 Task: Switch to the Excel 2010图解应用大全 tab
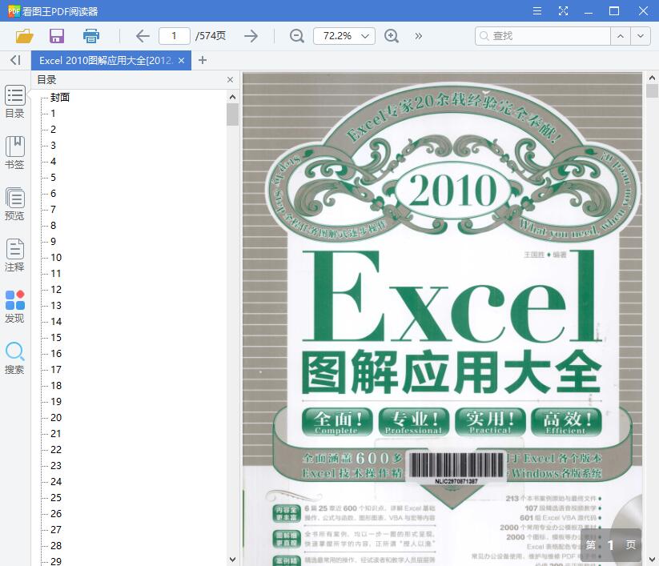click(x=106, y=61)
